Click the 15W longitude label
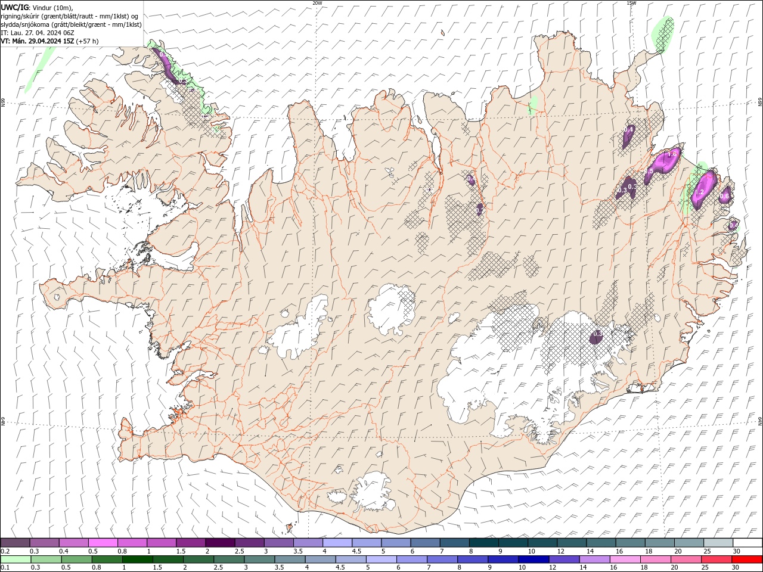The image size is (763, 572). 631,3
